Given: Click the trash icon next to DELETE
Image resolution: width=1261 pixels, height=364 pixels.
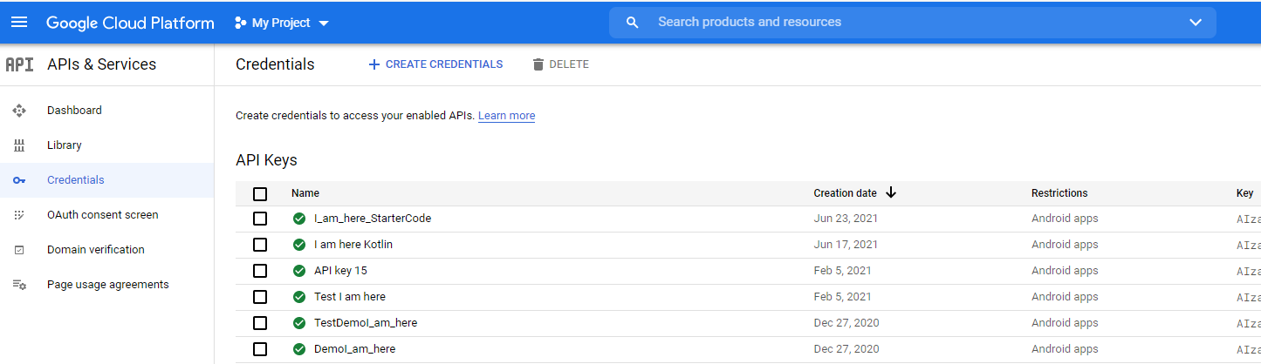Looking at the screenshot, I should (538, 64).
